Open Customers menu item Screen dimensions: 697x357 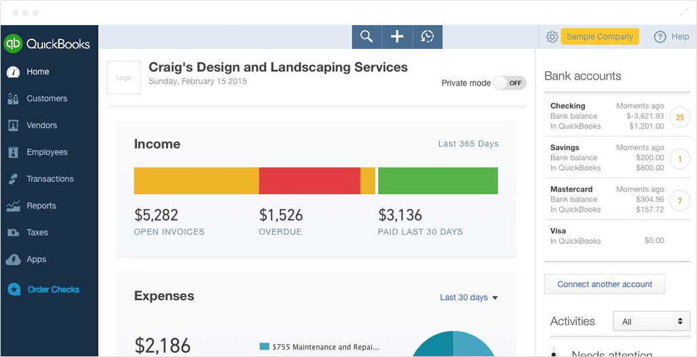(x=47, y=98)
